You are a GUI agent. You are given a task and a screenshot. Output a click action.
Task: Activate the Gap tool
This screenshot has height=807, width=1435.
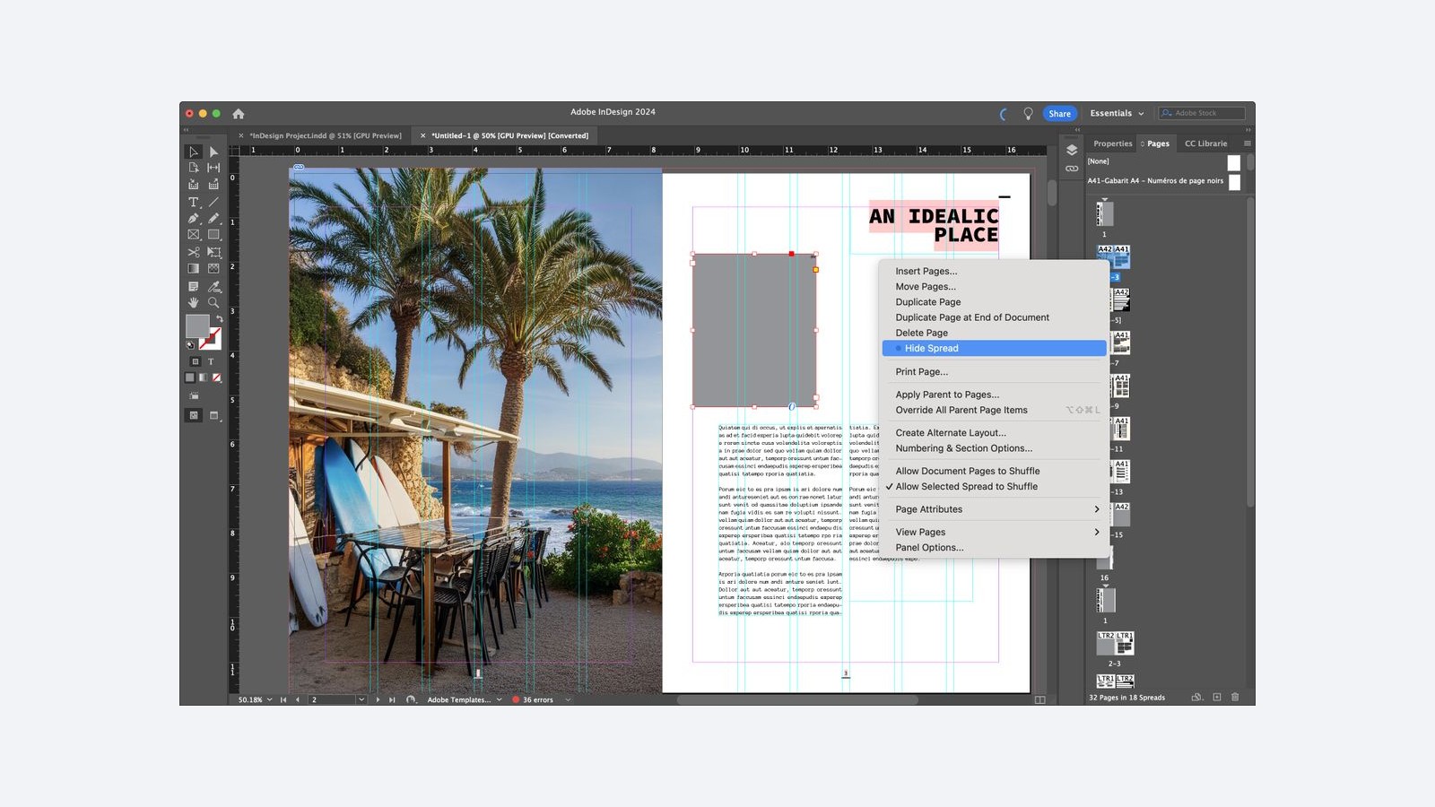[213, 168]
